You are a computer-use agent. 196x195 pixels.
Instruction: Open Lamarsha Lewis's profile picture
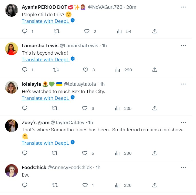12,49
